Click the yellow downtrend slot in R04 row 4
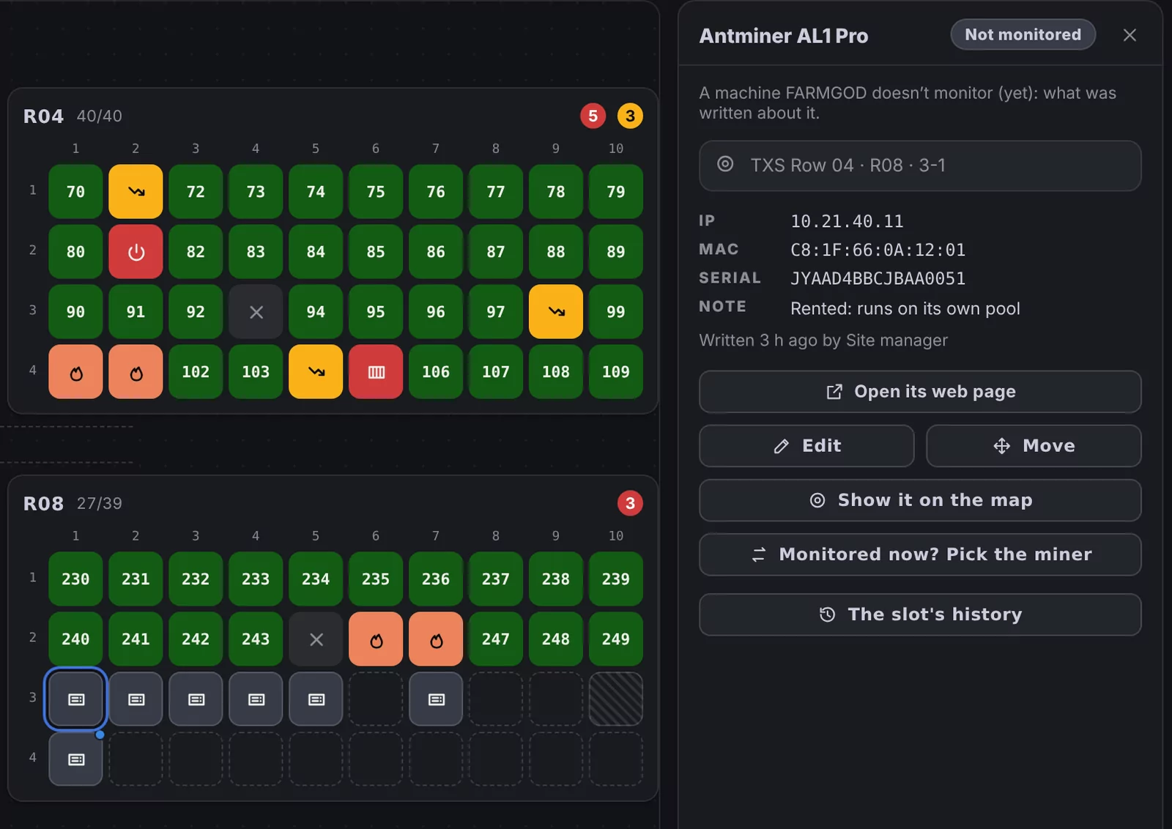The height and width of the screenshot is (829, 1172). (x=316, y=371)
